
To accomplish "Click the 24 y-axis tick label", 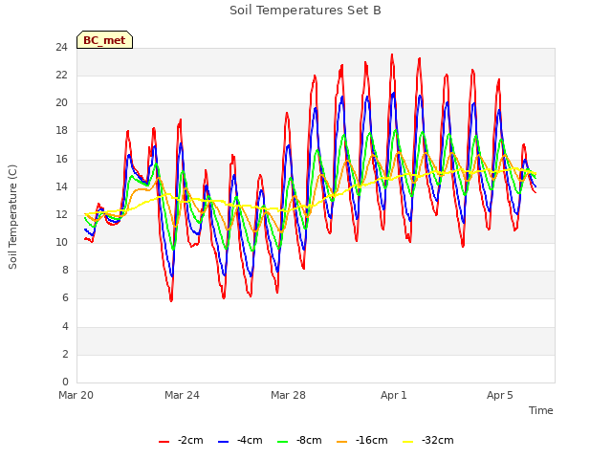I will [61, 48].
